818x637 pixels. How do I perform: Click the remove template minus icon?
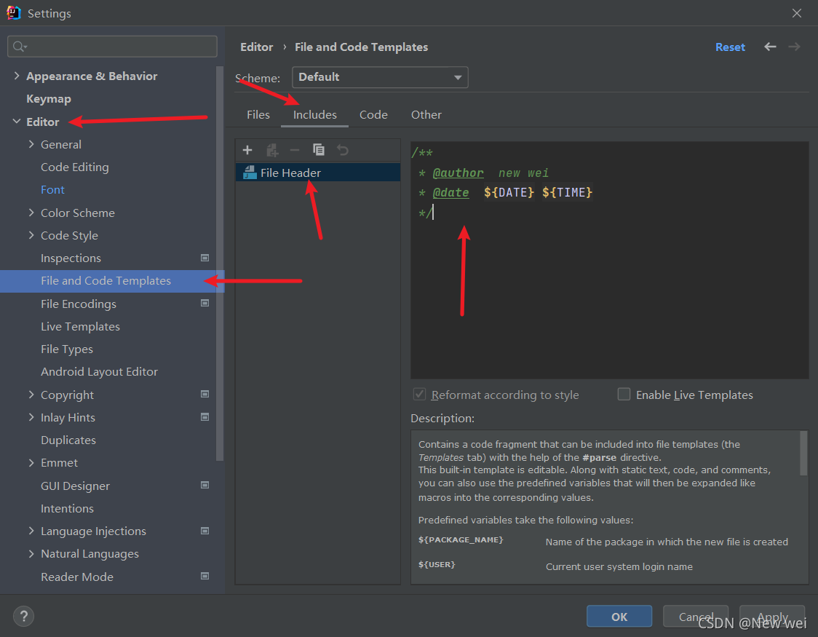tap(295, 150)
